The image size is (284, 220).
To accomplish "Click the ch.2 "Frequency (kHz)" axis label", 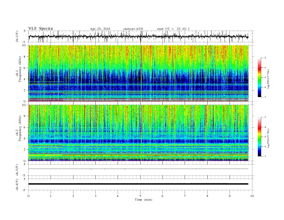I will coord(20,128).
